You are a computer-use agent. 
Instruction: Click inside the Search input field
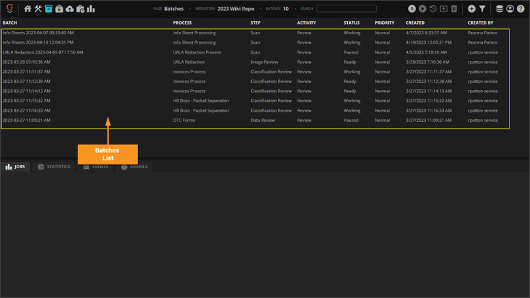click(346, 9)
